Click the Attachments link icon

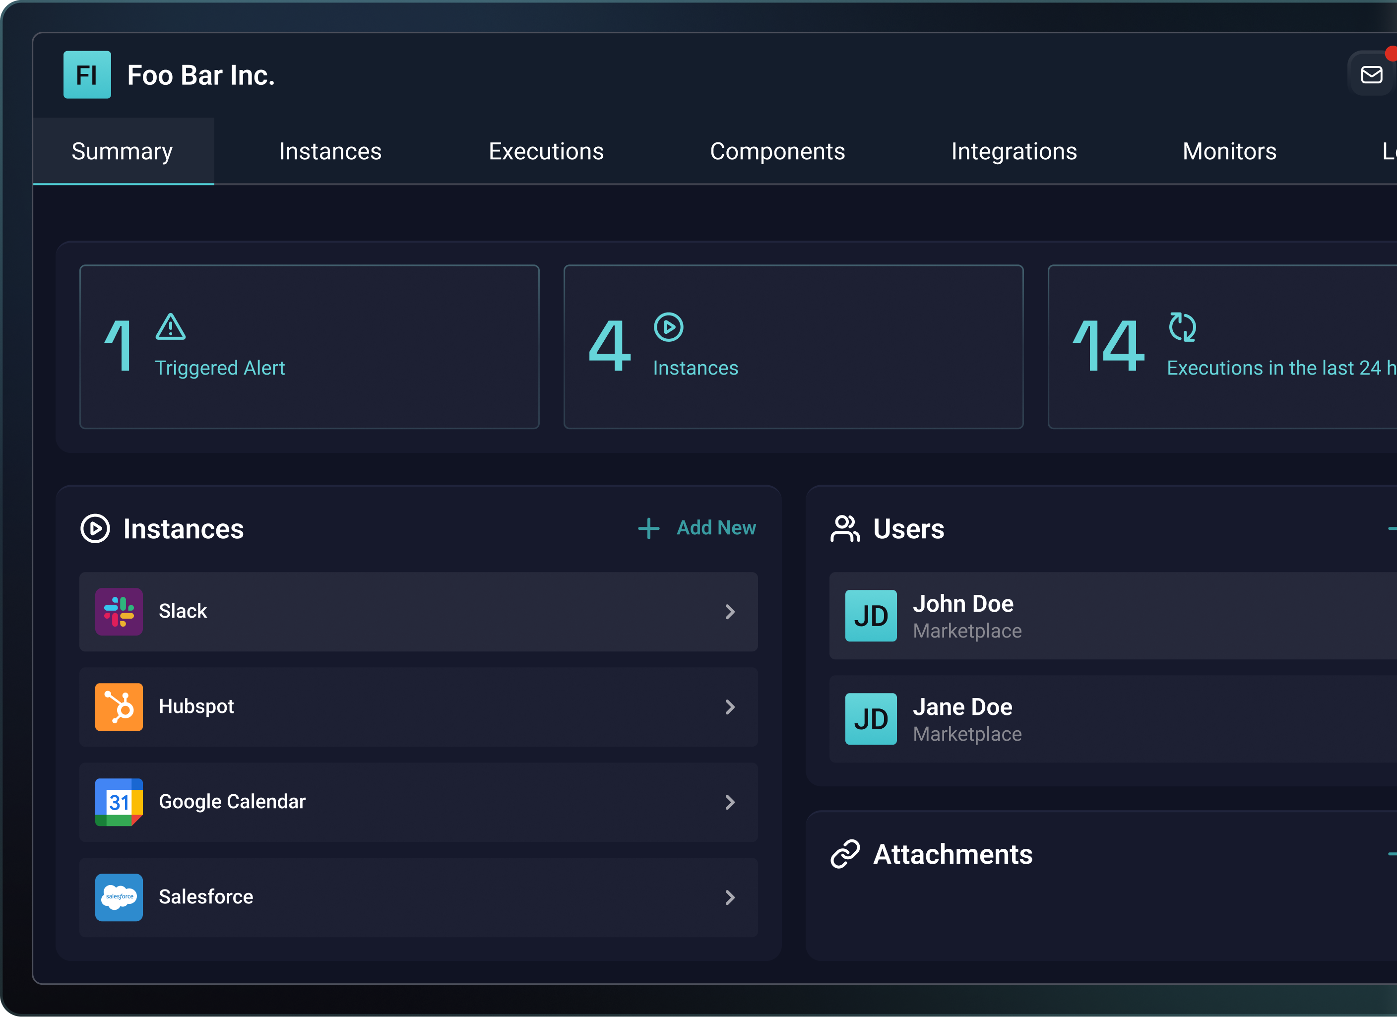pos(846,854)
